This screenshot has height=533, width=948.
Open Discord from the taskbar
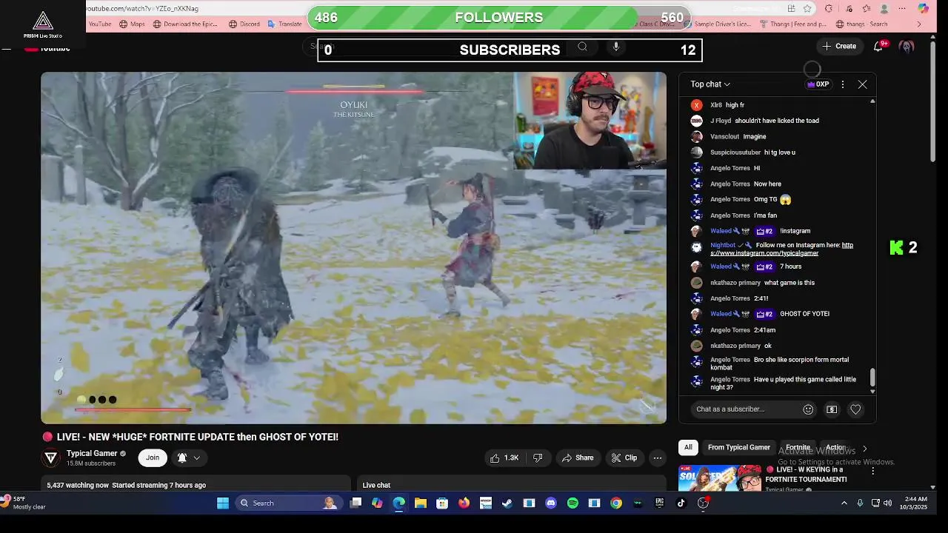(550, 503)
